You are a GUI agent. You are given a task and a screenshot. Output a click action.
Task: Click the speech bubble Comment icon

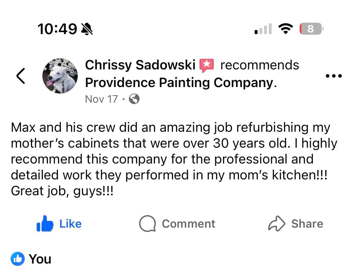click(x=147, y=224)
